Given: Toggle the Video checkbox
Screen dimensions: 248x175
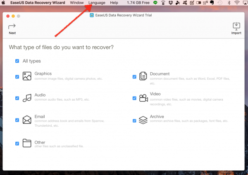Looking at the screenshot, I should click(134, 98).
